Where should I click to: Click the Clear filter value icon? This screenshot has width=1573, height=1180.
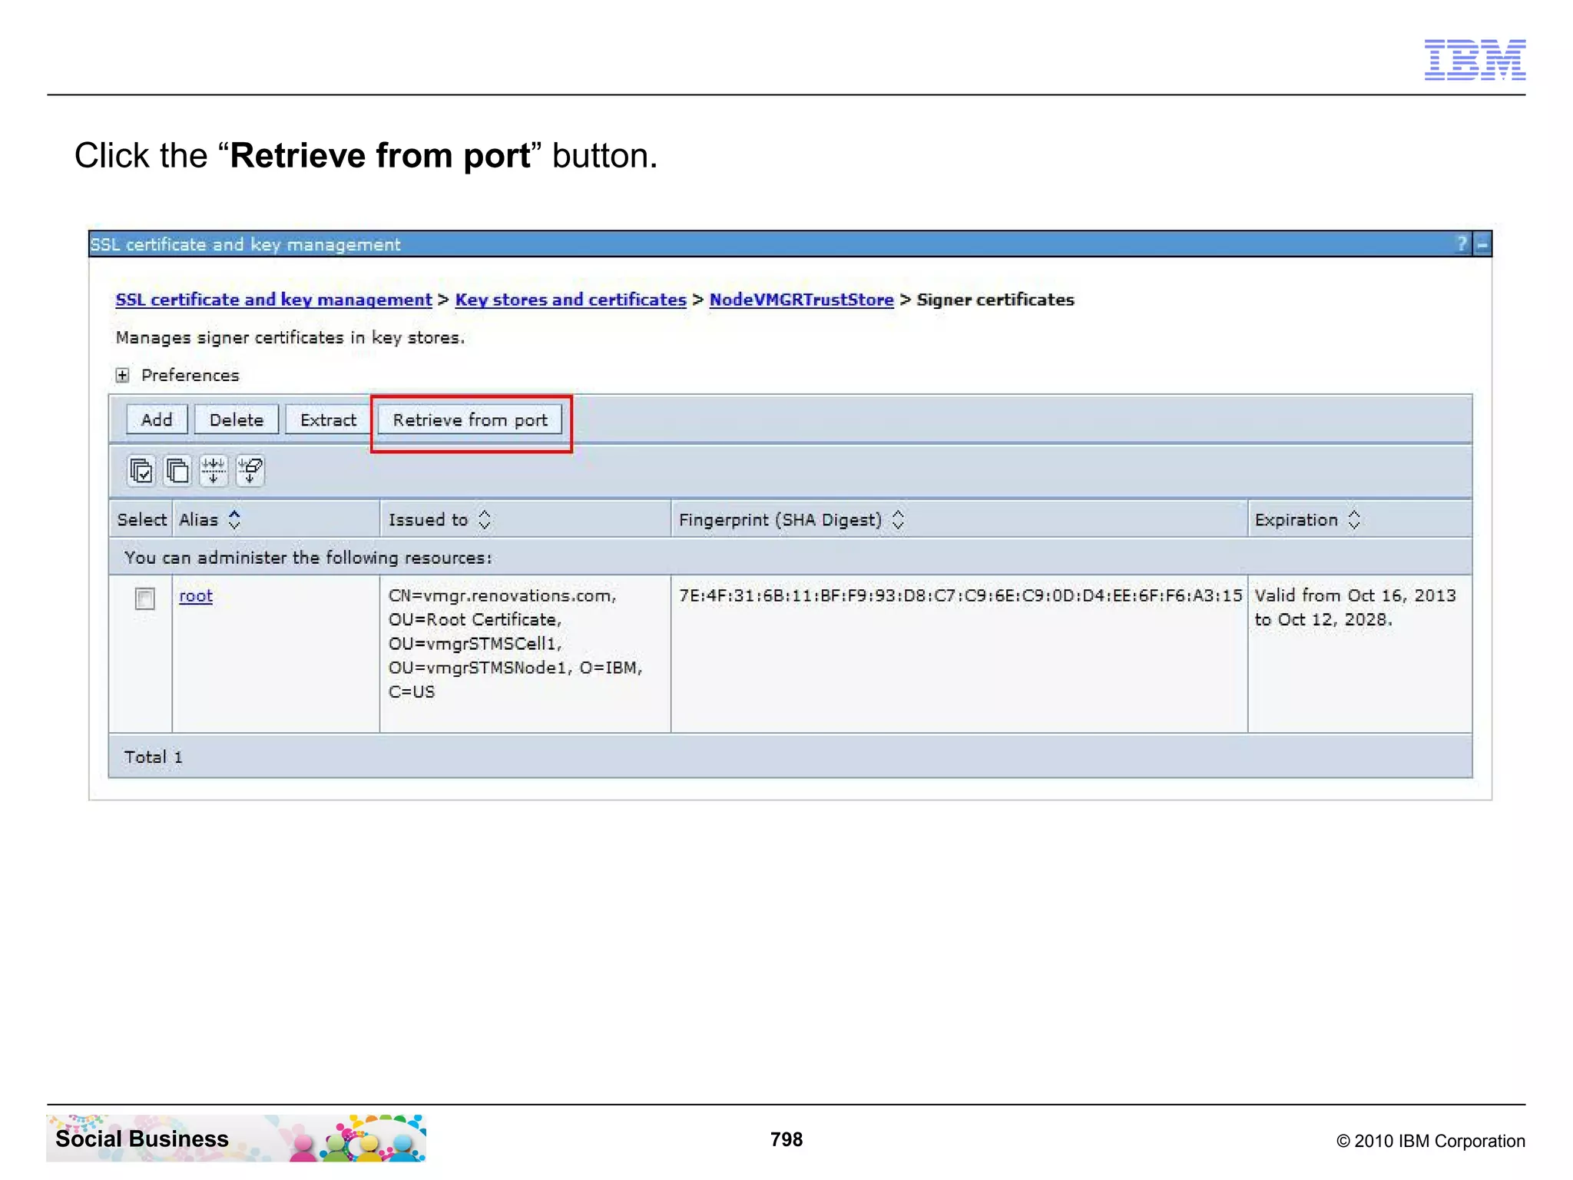250,470
